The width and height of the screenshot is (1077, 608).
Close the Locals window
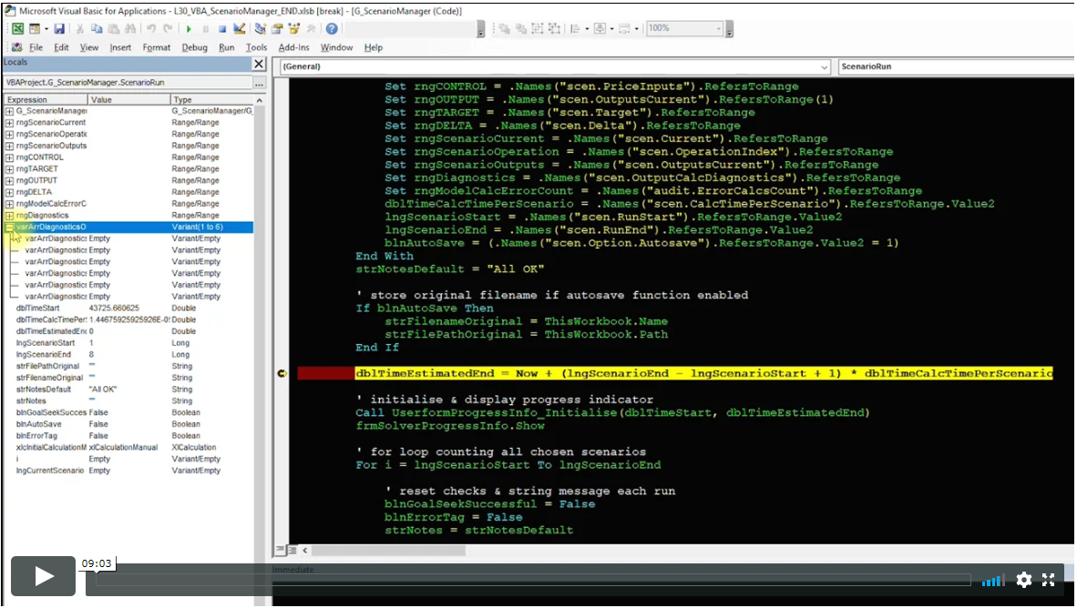(259, 64)
